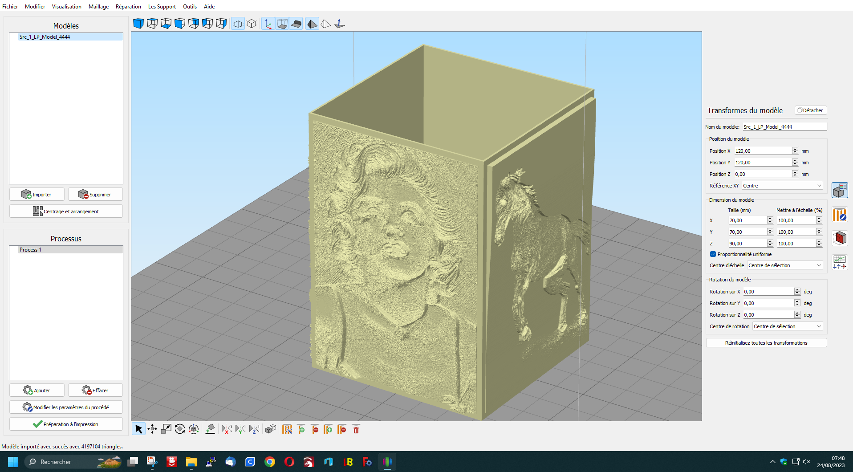The width and height of the screenshot is (853, 472).
Task: Click the model settings panel icon
Action: (x=840, y=191)
